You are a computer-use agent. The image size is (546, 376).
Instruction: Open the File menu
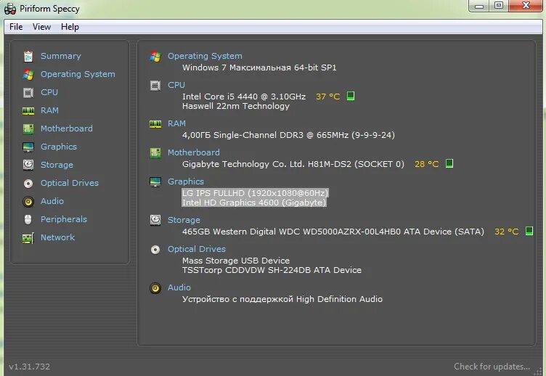pos(16,27)
